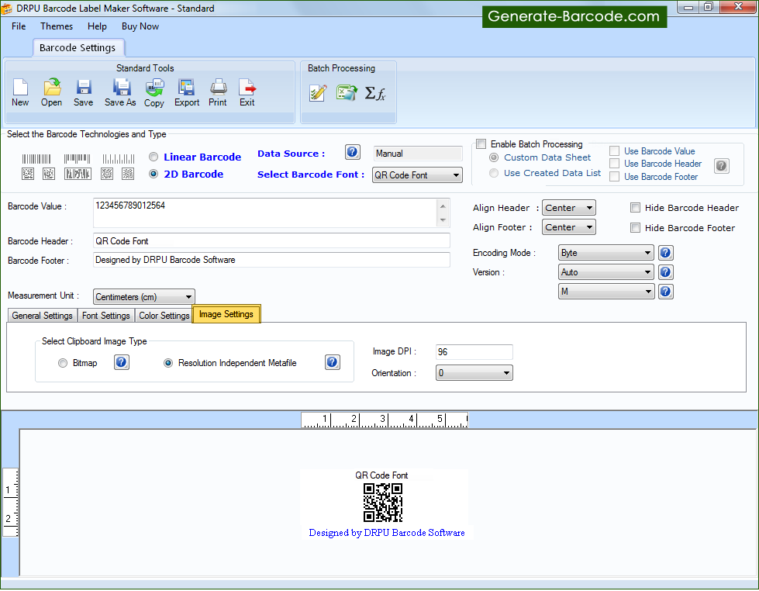Screen dimensions: 759x591
Task: Click the first 2D barcode sample icon
Action: click(x=28, y=174)
